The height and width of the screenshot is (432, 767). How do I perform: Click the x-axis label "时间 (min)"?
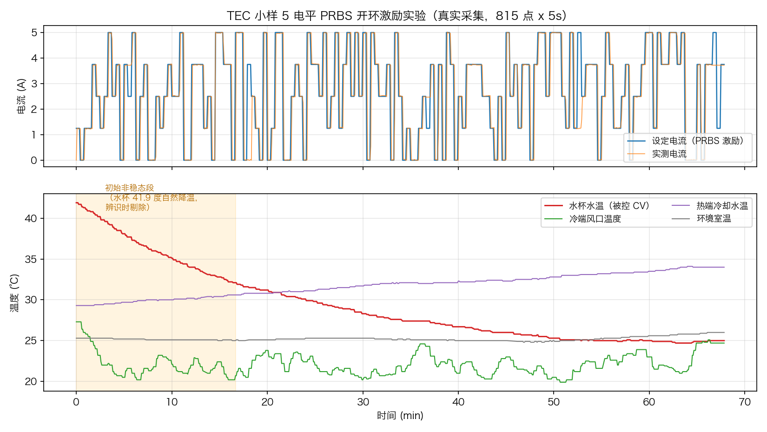[x=400, y=416]
